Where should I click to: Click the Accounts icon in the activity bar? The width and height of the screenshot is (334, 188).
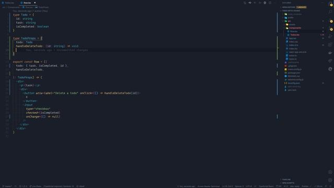[x=330, y=172]
